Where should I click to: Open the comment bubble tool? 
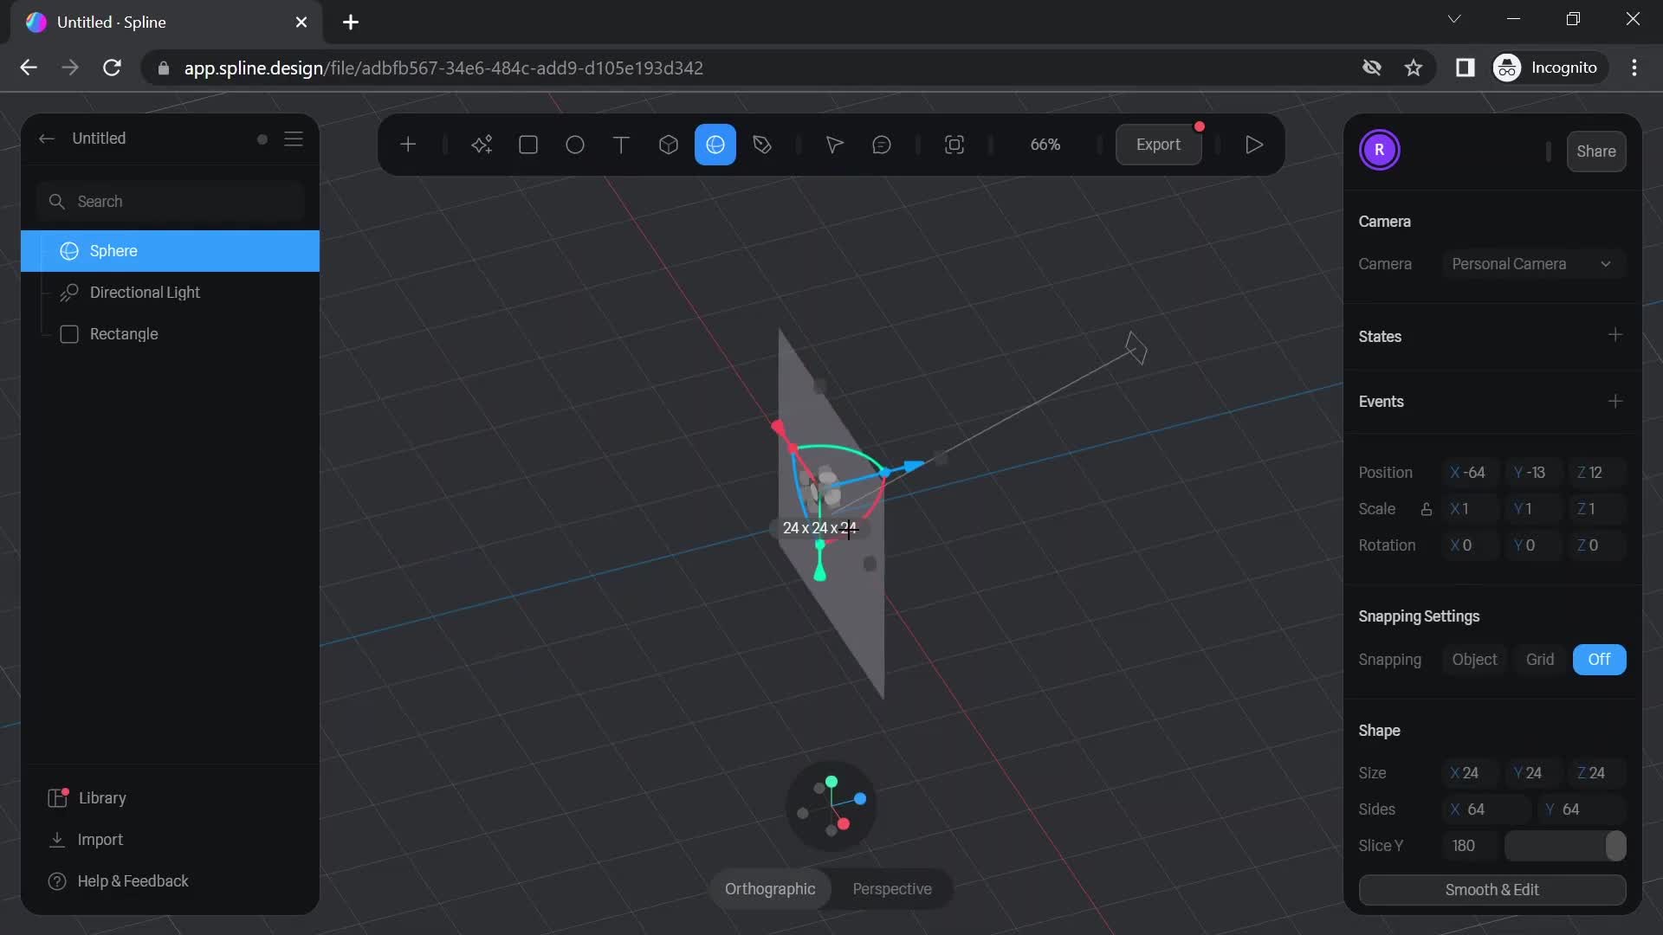882,145
